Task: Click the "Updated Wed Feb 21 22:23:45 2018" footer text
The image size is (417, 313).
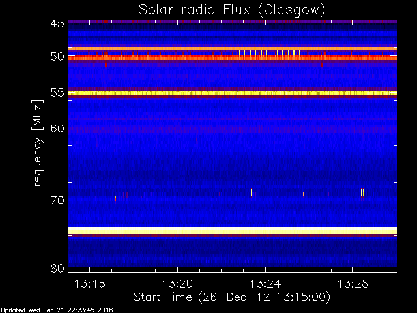Action: point(57,310)
